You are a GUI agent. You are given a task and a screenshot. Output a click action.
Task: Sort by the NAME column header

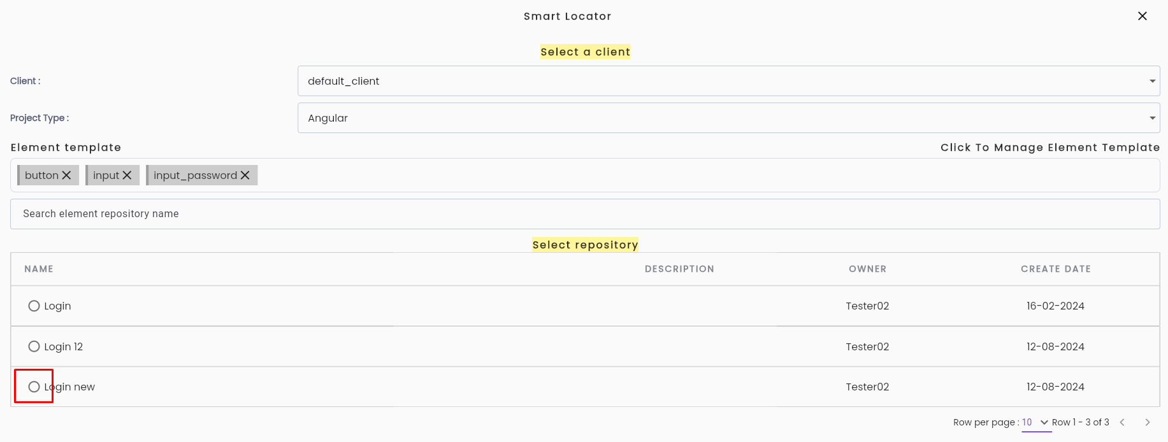tap(39, 269)
